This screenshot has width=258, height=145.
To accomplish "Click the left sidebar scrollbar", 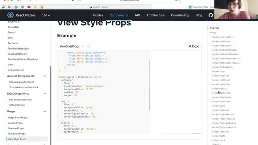I will click(50, 105).
